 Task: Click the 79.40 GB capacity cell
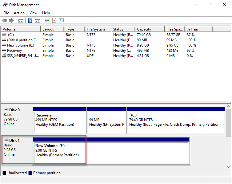144,35
